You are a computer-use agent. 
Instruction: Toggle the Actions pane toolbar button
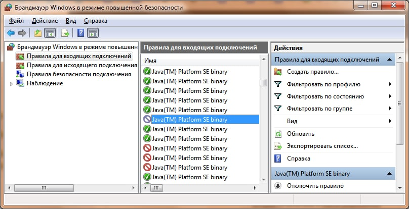coord(93,33)
